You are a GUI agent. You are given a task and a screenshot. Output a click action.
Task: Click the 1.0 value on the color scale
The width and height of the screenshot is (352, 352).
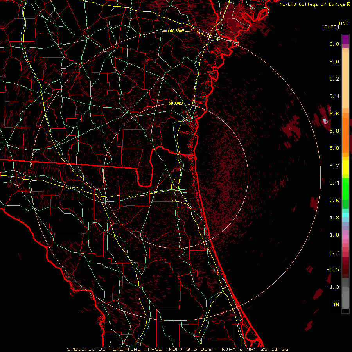[x=334, y=235]
